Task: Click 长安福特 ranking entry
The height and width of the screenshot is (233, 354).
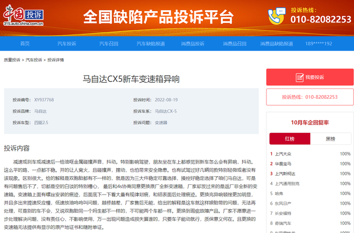Action: click(283, 213)
